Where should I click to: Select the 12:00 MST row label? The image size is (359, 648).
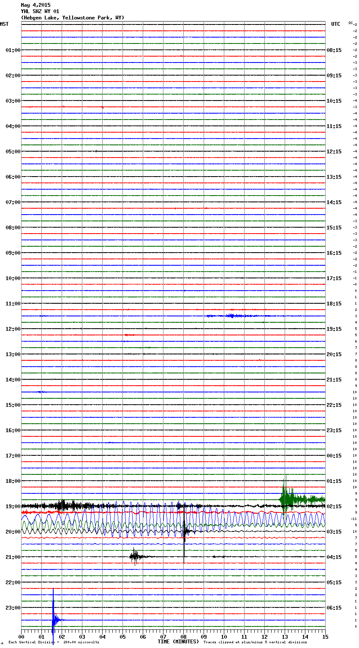13,329
